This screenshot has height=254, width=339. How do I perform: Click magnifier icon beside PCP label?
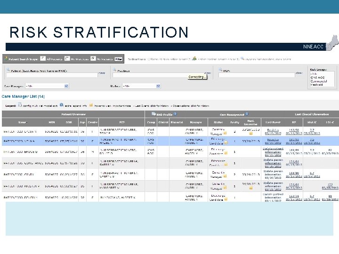(x=220, y=70)
